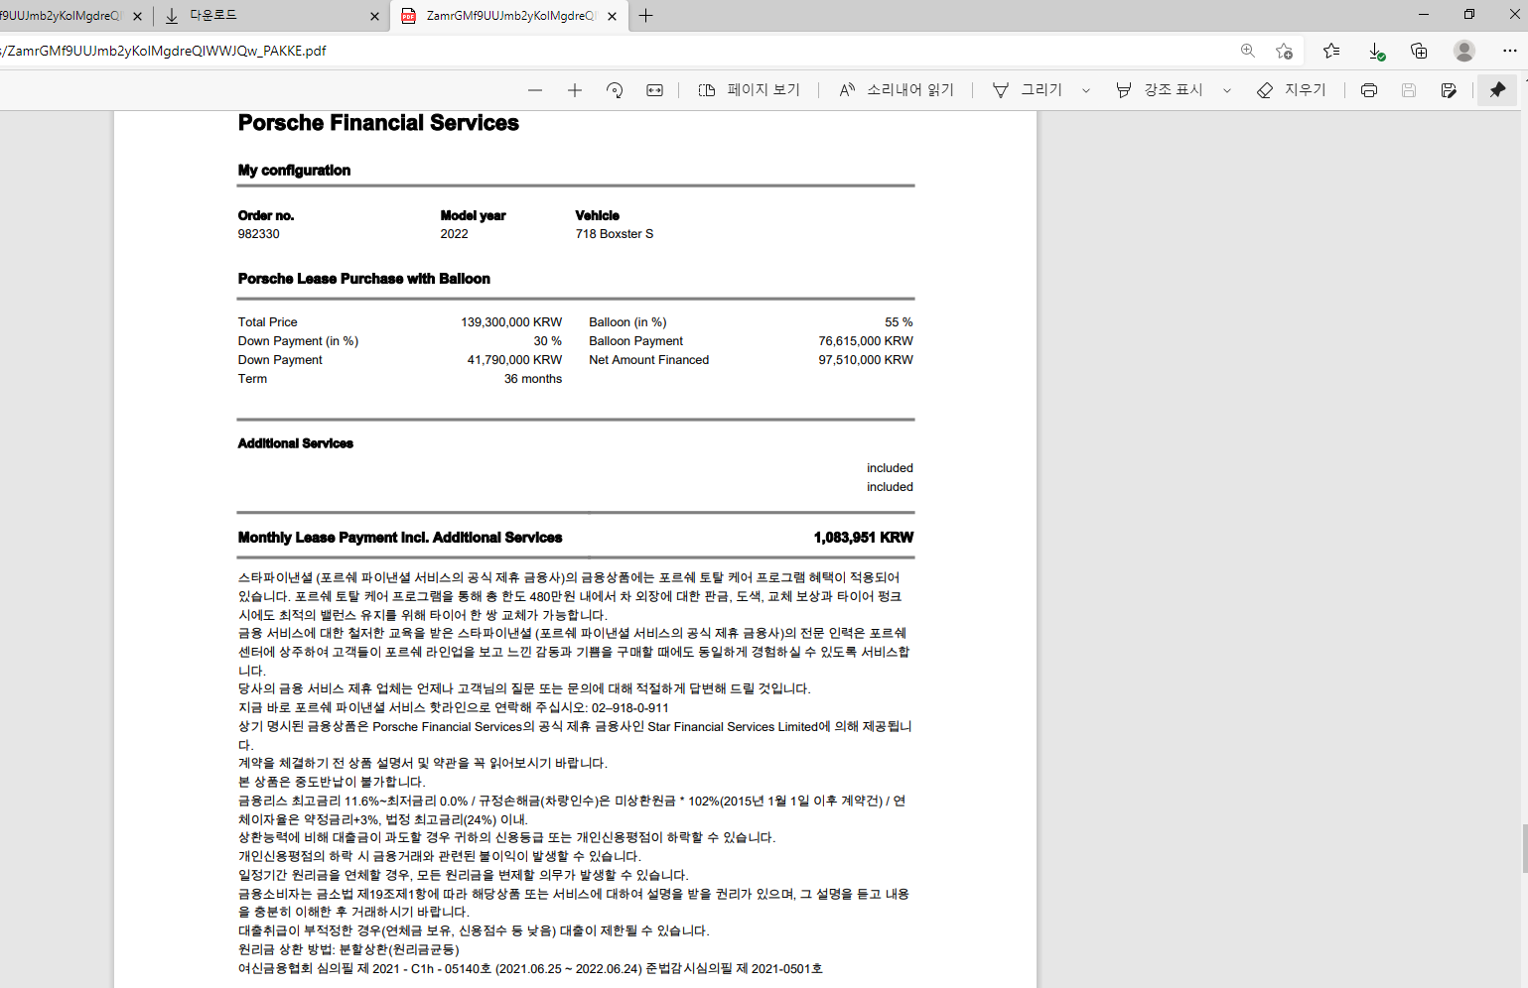Screen dimensions: 1528x988
Task: Toggle pin toolbar icon
Action: [x=1497, y=90]
